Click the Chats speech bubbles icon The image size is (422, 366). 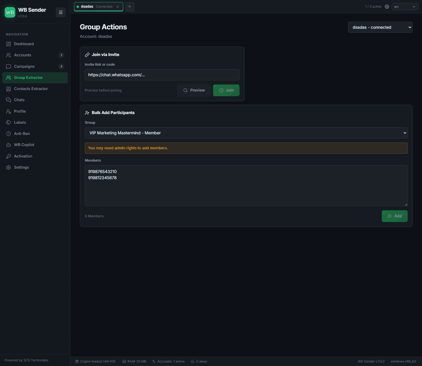9,100
